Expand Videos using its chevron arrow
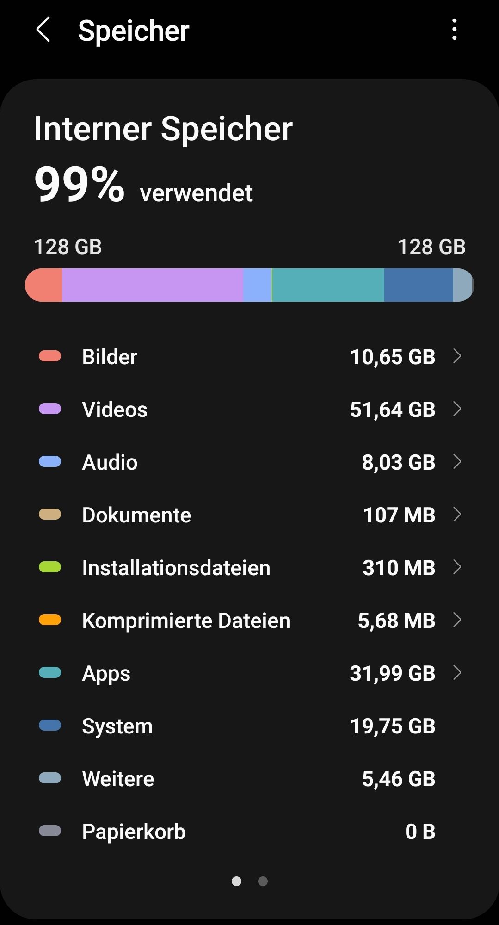The image size is (499, 925). point(457,409)
